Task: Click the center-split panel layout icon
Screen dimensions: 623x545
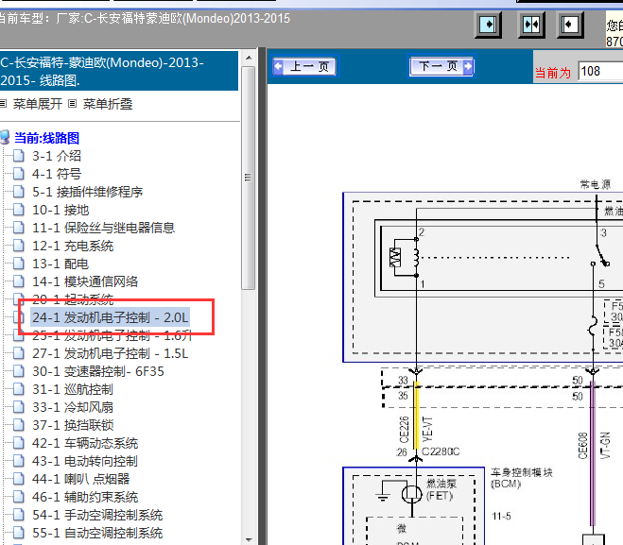Action: [x=531, y=25]
